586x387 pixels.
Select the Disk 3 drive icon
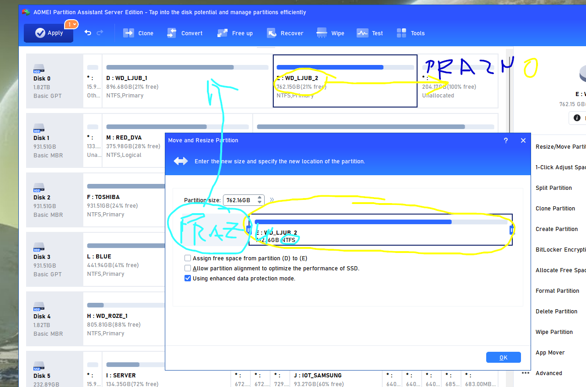(39, 247)
